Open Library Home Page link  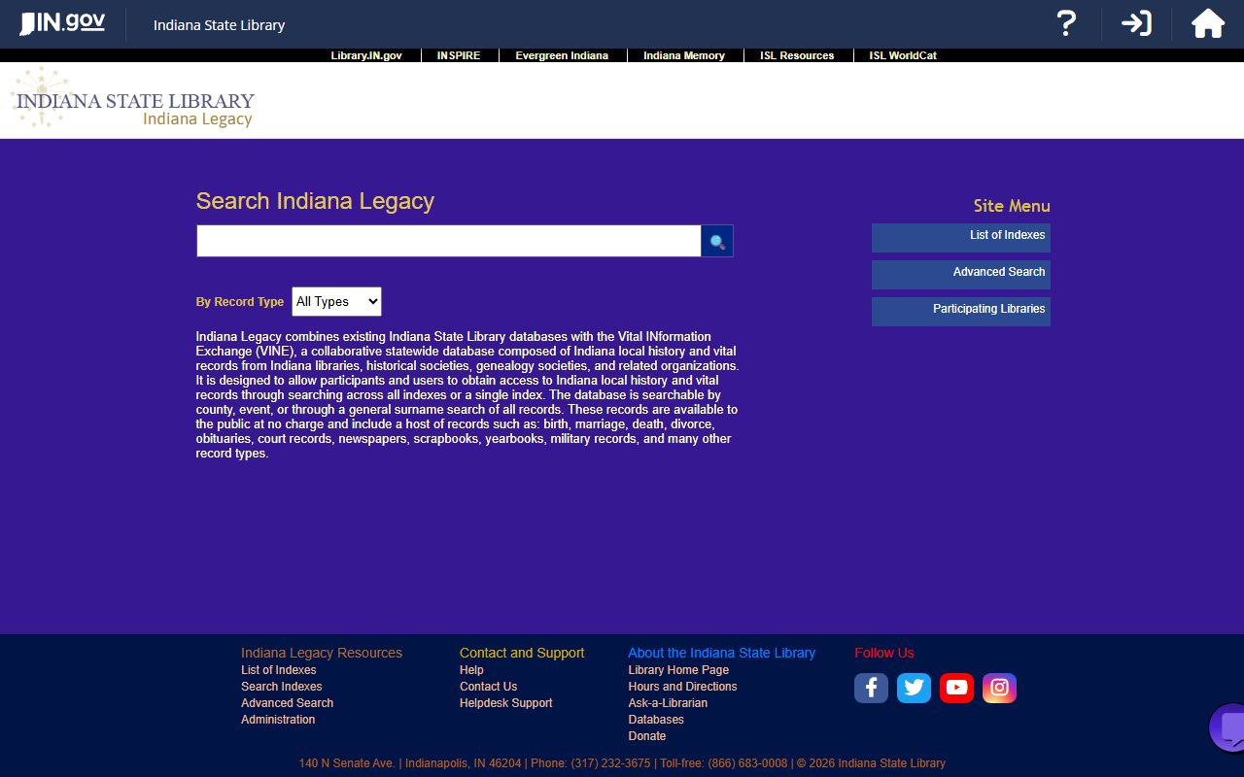coord(678,670)
